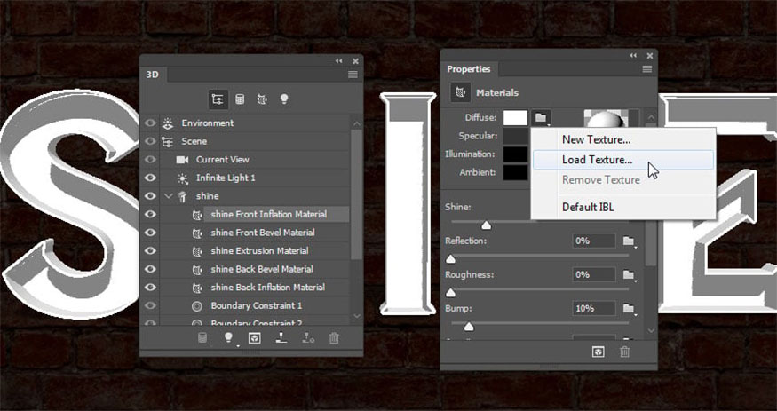Filter the 3D panel by Lights

(x=284, y=99)
